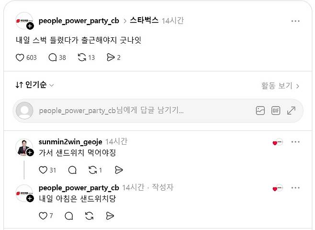Like the main post with 603 likes

point(20,57)
